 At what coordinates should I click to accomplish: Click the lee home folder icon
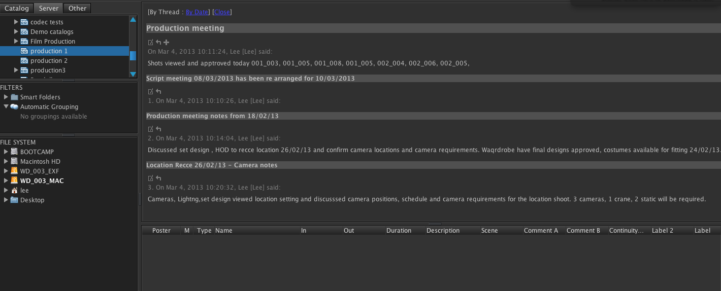click(14, 191)
